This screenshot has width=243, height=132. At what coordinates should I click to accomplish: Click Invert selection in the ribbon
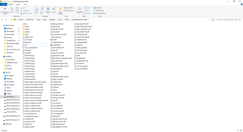[100, 13]
